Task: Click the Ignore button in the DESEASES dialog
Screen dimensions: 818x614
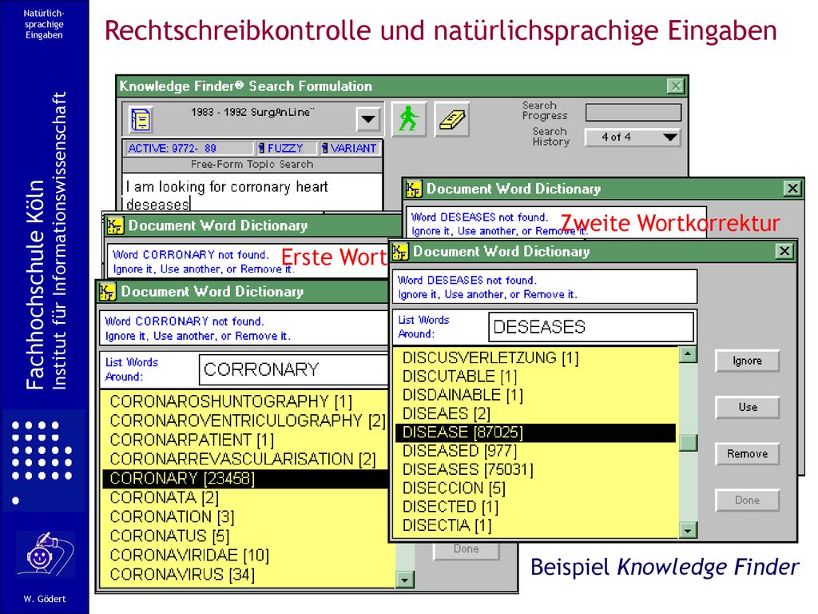Action: click(x=747, y=361)
